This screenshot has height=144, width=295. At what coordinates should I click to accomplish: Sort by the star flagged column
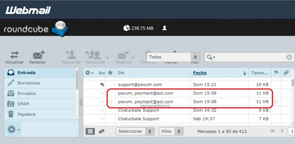coord(110,73)
